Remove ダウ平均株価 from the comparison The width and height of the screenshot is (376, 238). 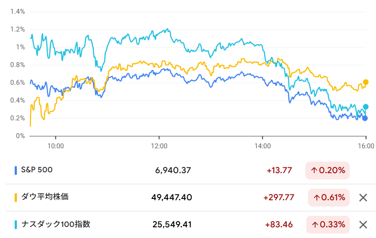tap(363, 198)
